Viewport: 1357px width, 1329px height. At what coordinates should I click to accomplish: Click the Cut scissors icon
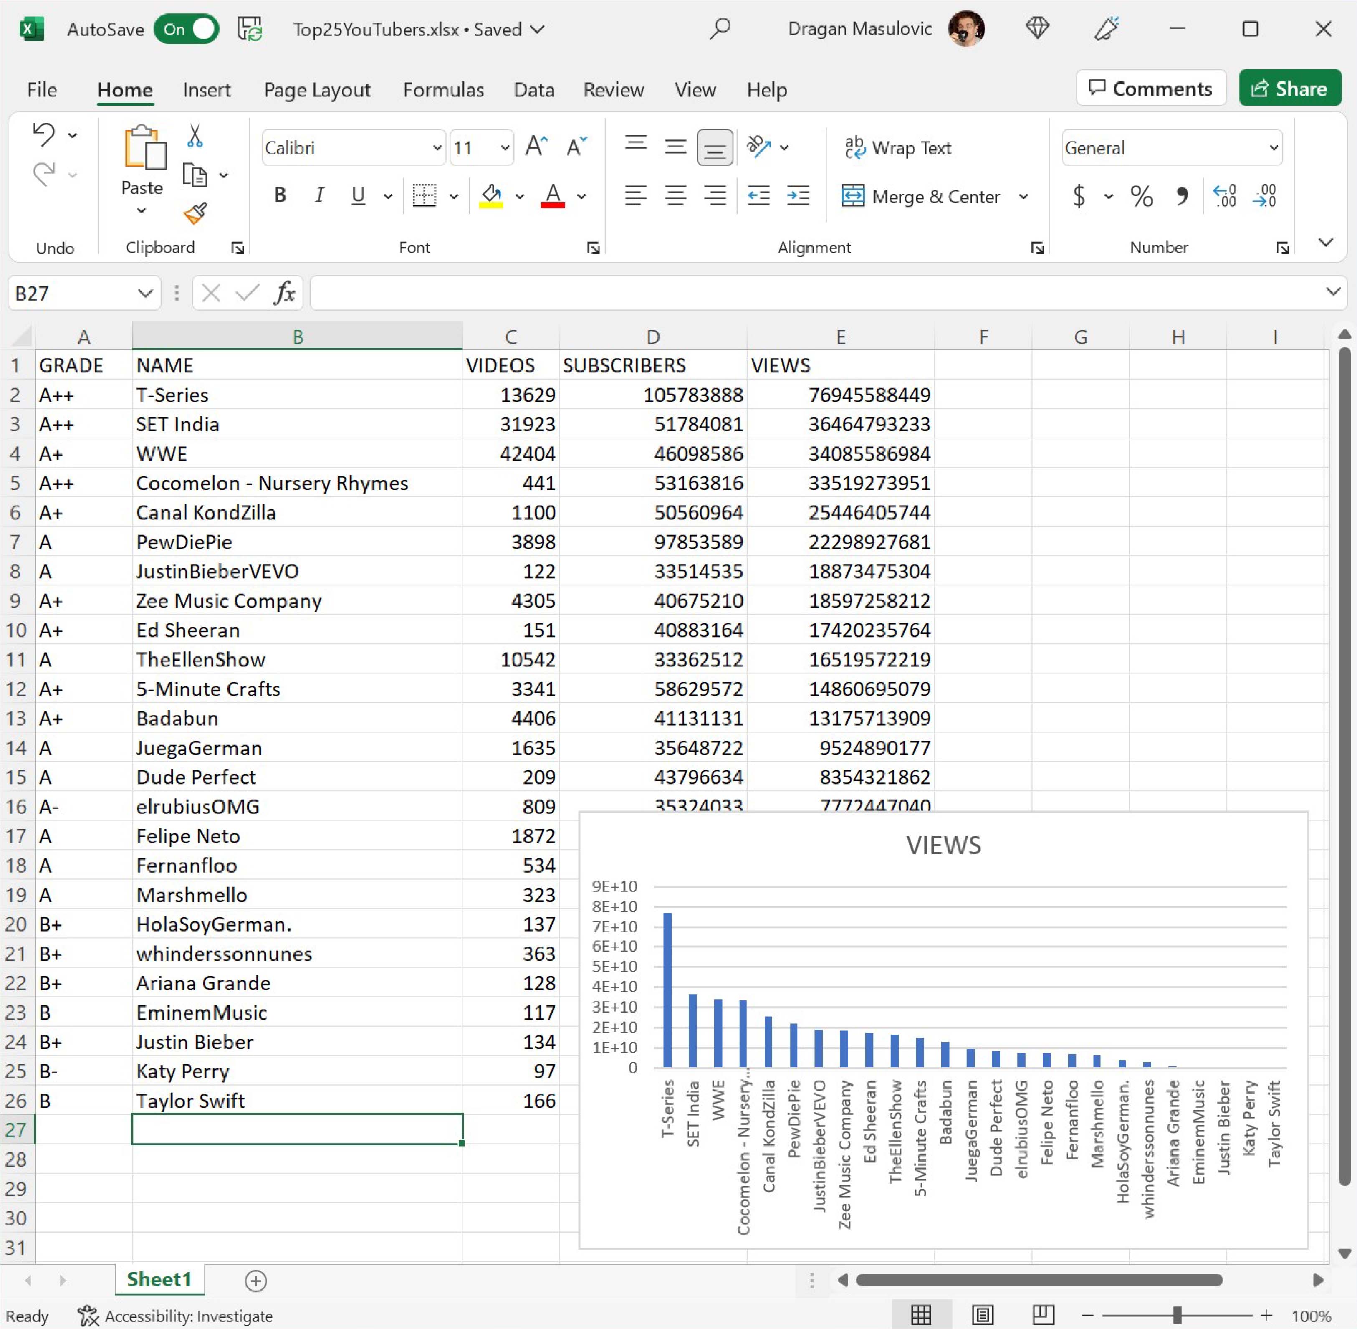point(195,136)
